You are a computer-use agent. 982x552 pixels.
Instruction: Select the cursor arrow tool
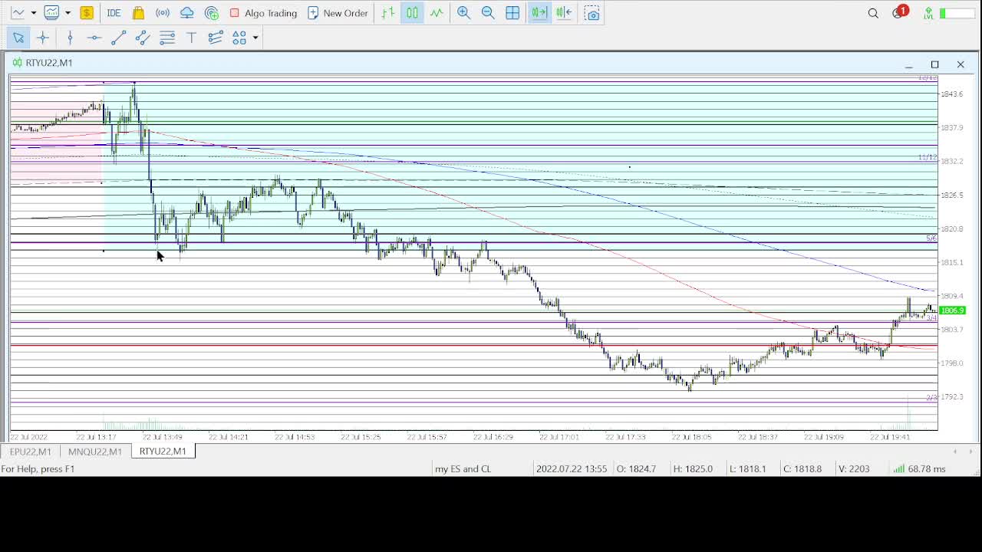18,37
